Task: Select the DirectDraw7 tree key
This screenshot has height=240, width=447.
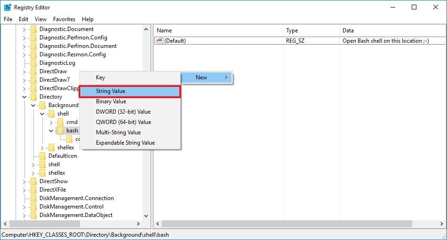Action: (55, 80)
